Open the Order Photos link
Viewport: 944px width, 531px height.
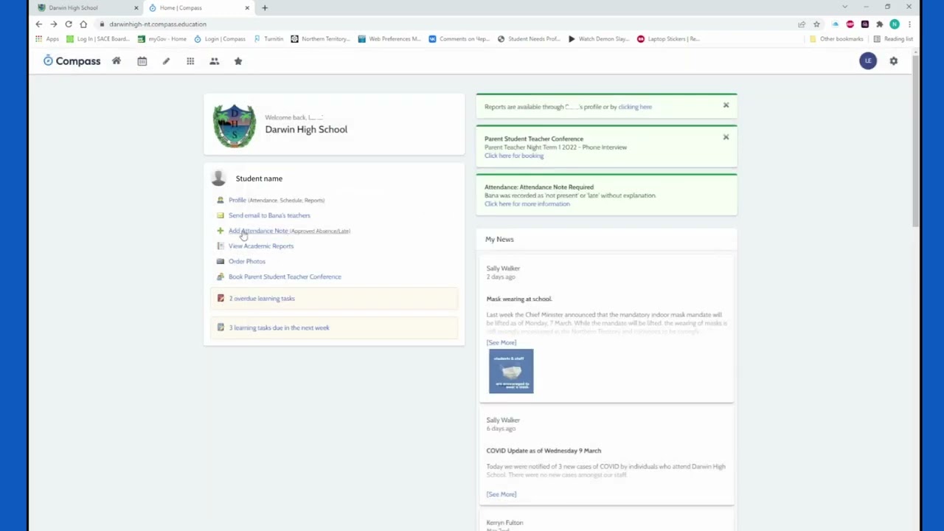point(247,261)
